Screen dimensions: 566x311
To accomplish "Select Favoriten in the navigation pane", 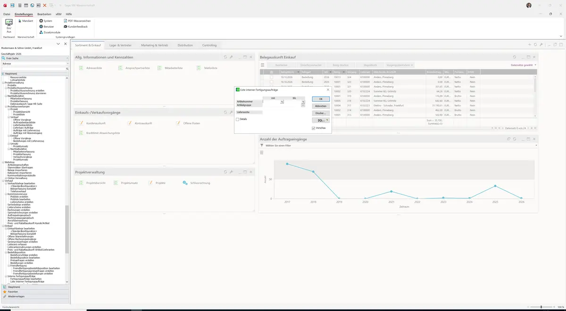I will 35,292.
